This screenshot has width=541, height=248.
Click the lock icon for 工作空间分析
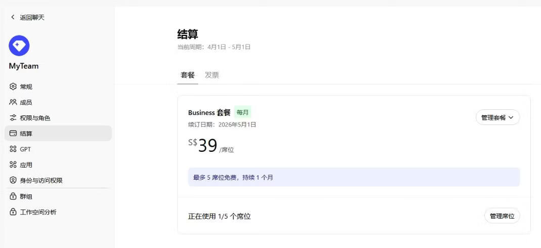pos(13,212)
